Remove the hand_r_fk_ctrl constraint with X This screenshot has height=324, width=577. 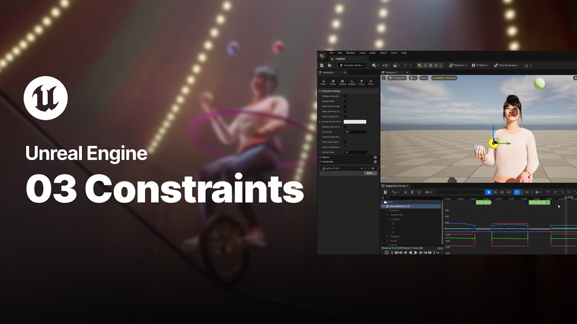(373, 168)
